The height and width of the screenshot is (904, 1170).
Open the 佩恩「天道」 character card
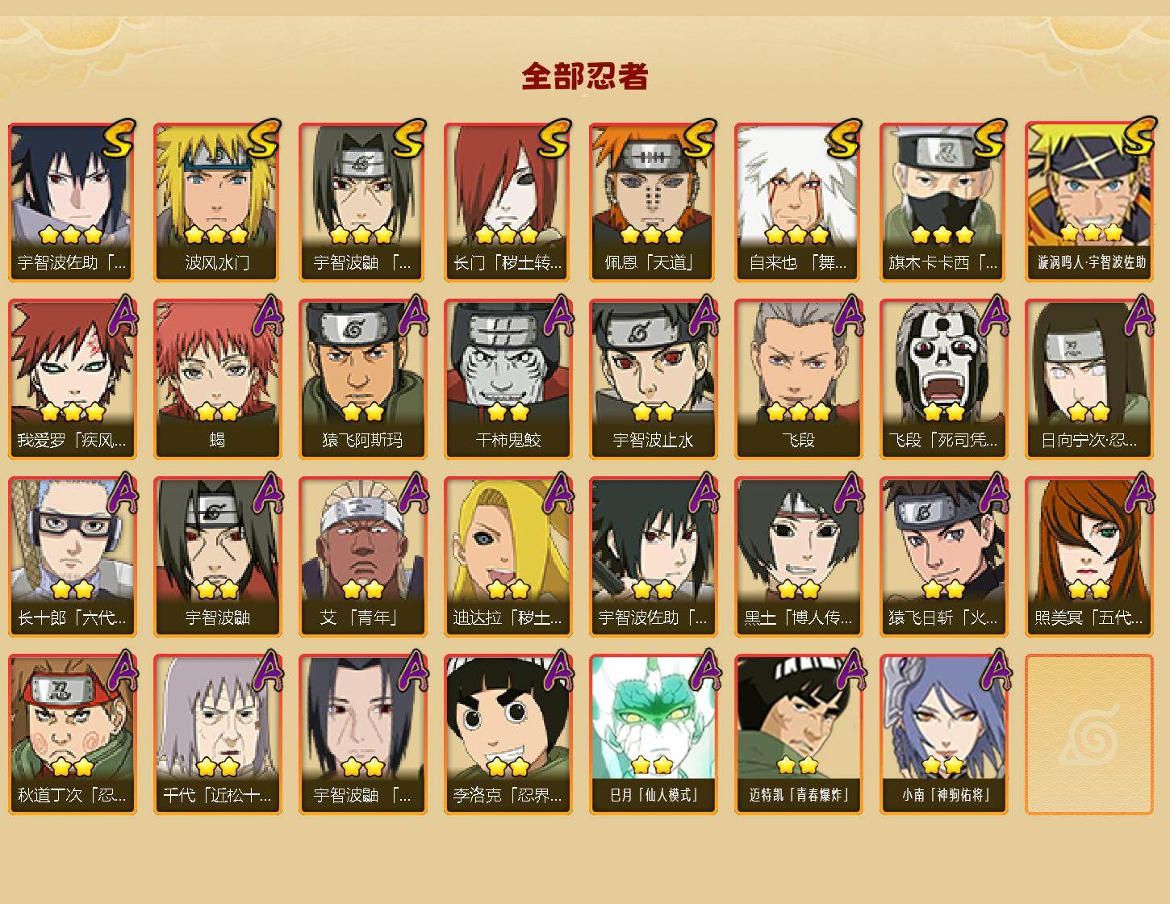coord(653,202)
